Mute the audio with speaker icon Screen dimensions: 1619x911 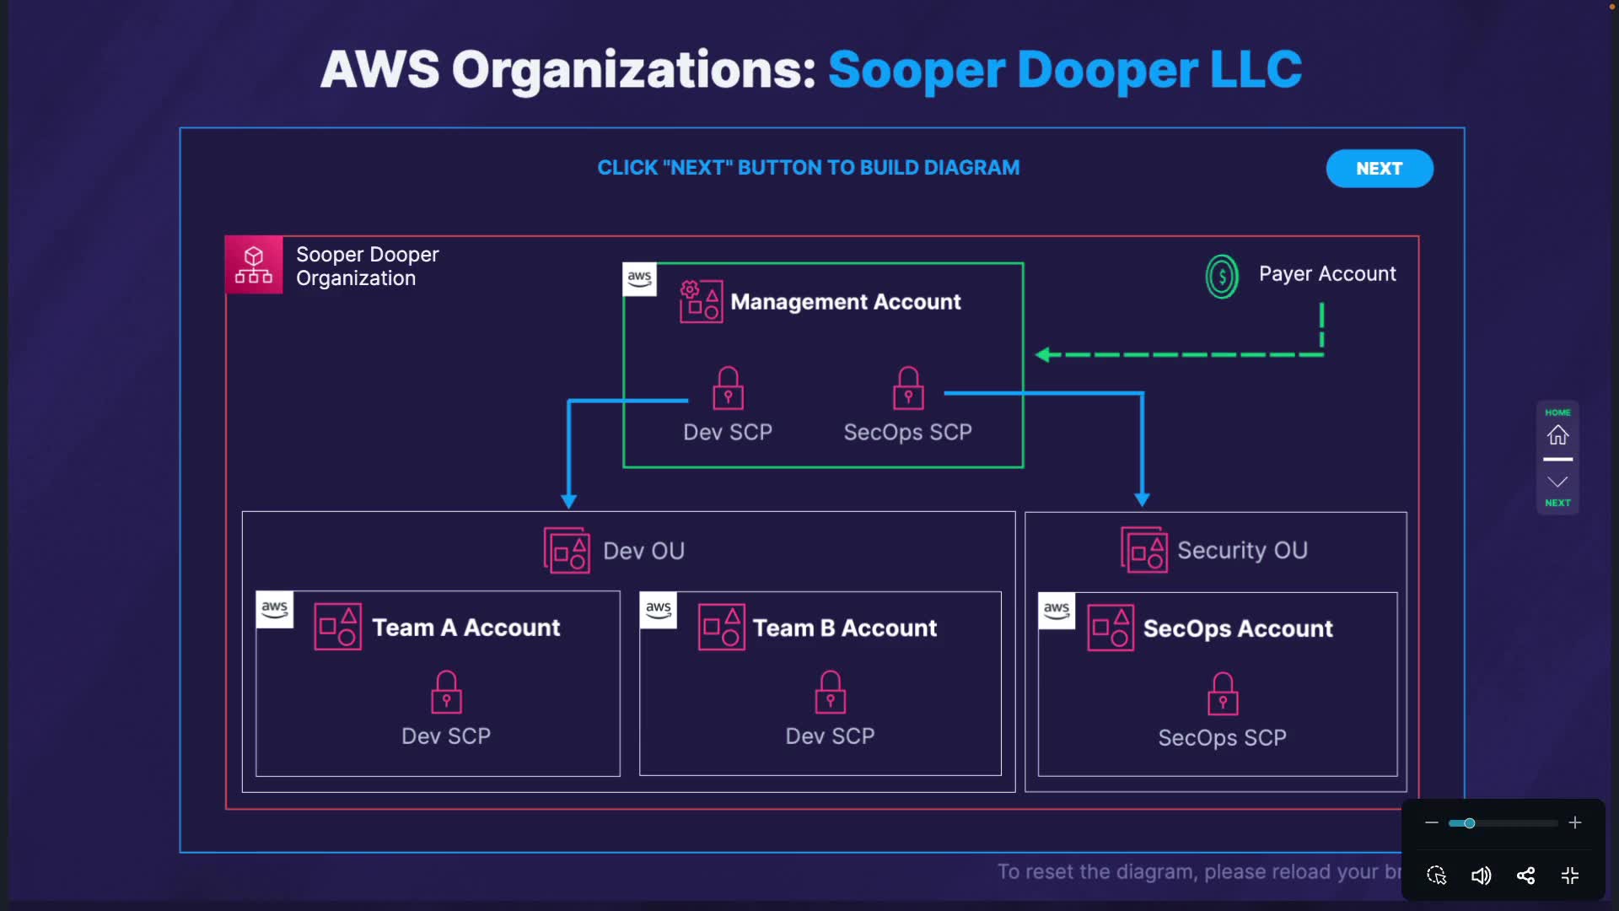(x=1481, y=876)
